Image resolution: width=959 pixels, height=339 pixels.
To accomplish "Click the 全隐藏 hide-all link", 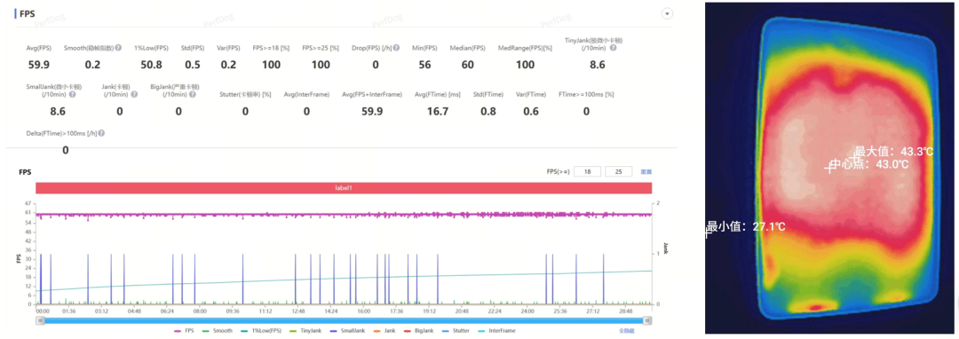I will [626, 330].
